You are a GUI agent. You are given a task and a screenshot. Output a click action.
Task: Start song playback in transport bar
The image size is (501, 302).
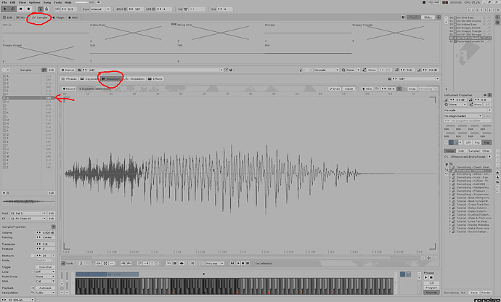(5, 9)
